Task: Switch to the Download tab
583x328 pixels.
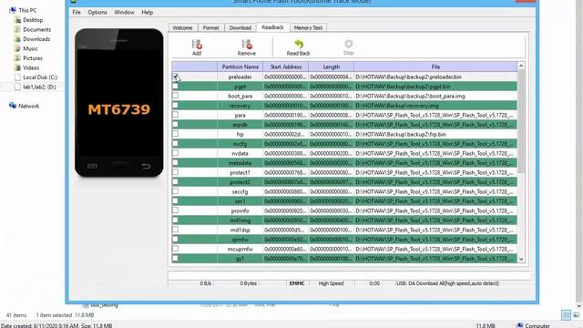Action: pyautogui.click(x=240, y=28)
